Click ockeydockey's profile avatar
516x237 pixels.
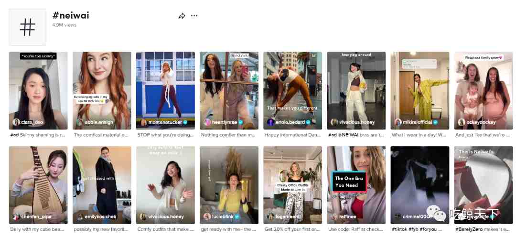point(462,122)
